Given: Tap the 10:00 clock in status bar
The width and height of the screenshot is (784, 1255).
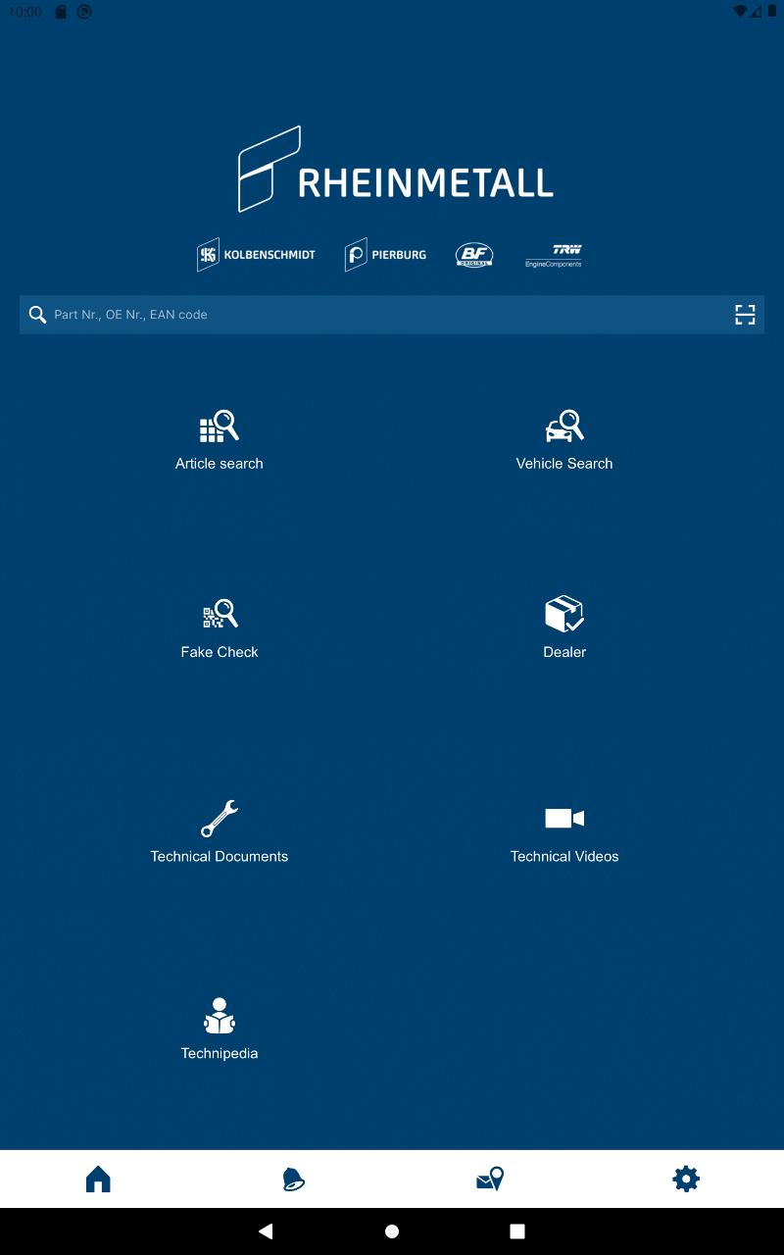Looking at the screenshot, I should (x=25, y=12).
